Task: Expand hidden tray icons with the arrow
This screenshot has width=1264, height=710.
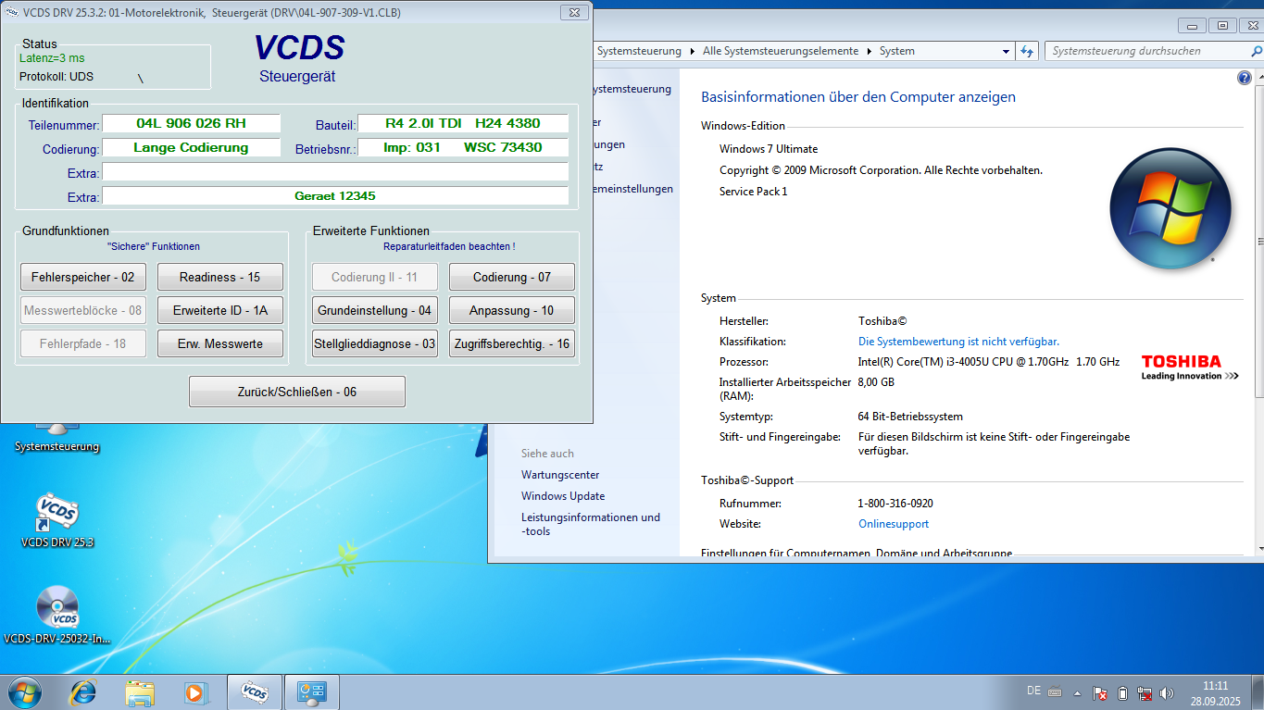Action: (x=1076, y=692)
